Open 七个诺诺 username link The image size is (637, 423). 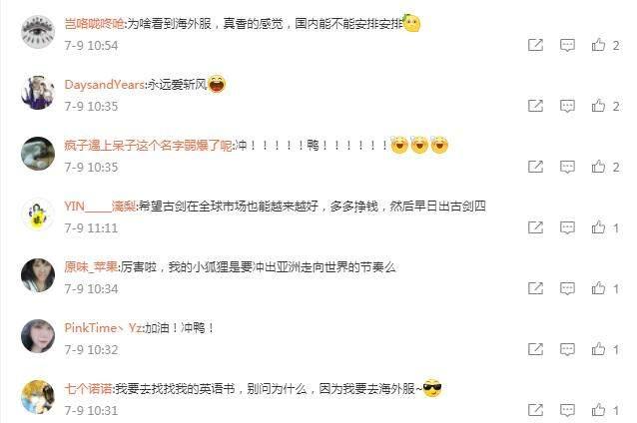tap(88, 389)
